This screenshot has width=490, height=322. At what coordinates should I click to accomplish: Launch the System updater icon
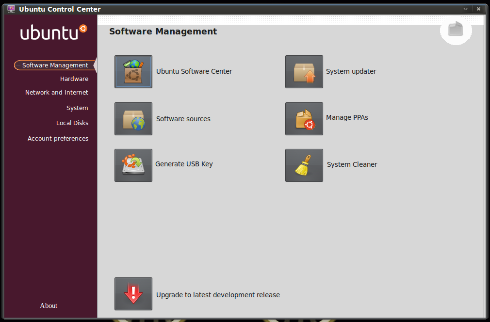pyautogui.click(x=304, y=72)
